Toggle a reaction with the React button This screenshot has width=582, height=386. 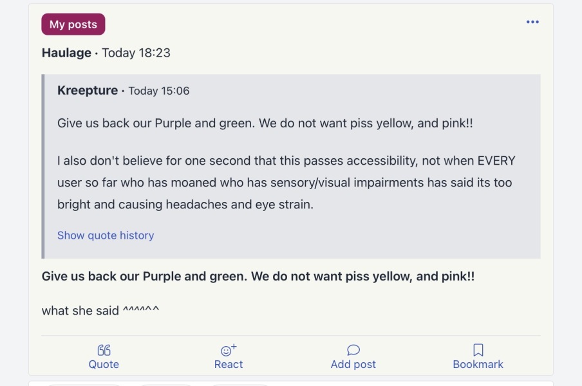[229, 356]
